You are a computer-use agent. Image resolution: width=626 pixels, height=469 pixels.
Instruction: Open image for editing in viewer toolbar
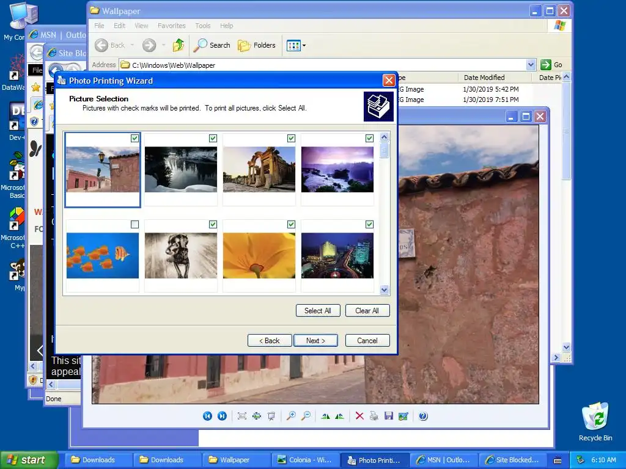[403, 416]
